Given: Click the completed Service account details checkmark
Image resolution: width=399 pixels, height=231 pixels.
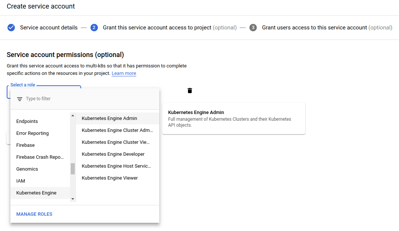Looking at the screenshot, I should [11, 28].
